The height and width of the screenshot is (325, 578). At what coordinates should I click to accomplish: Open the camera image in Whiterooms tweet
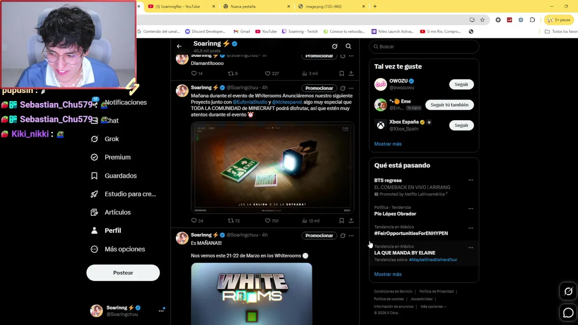[x=272, y=167]
